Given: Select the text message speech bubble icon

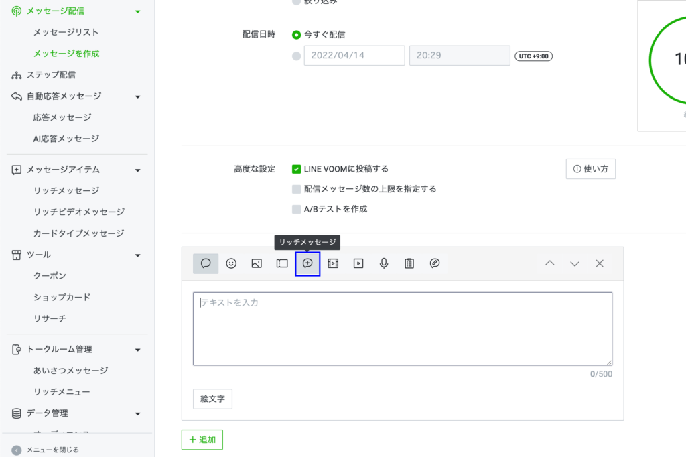Looking at the screenshot, I should [206, 263].
